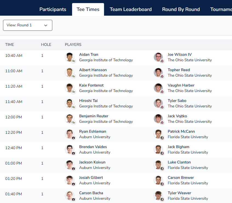
Task: Open Topher Reed's name link
Action: point(179,70)
